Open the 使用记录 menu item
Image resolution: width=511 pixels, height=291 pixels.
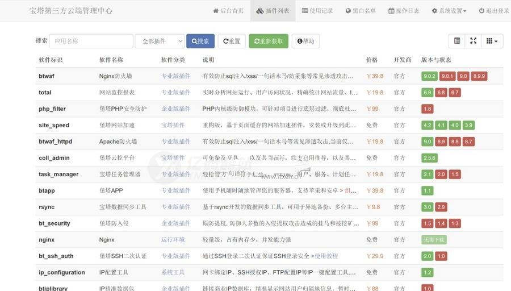pyautogui.click(x=317, y=11)
